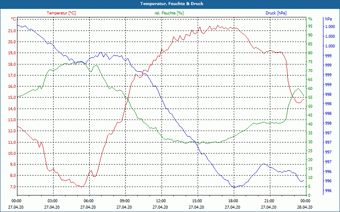Click the '09:00' time axis label
This screenshot has height=212, width=340.
125,201
